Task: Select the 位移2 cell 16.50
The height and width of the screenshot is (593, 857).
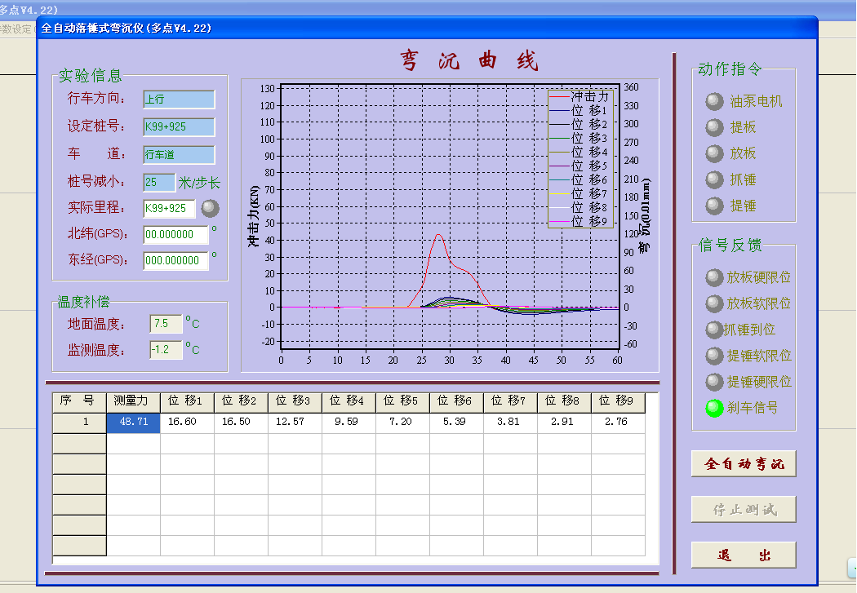Action: pos(241,423)
